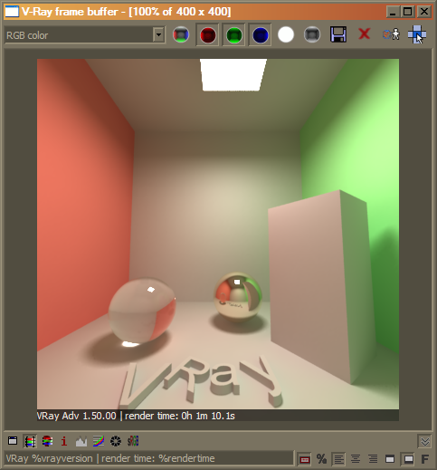Click the frame buffer window title icon
Screen dimensions: 437x470
click(x=12, y=12)
